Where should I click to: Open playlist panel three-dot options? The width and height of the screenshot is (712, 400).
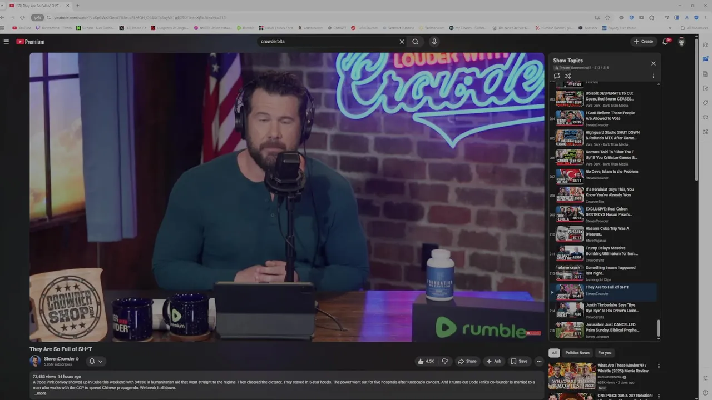(654, 76)
